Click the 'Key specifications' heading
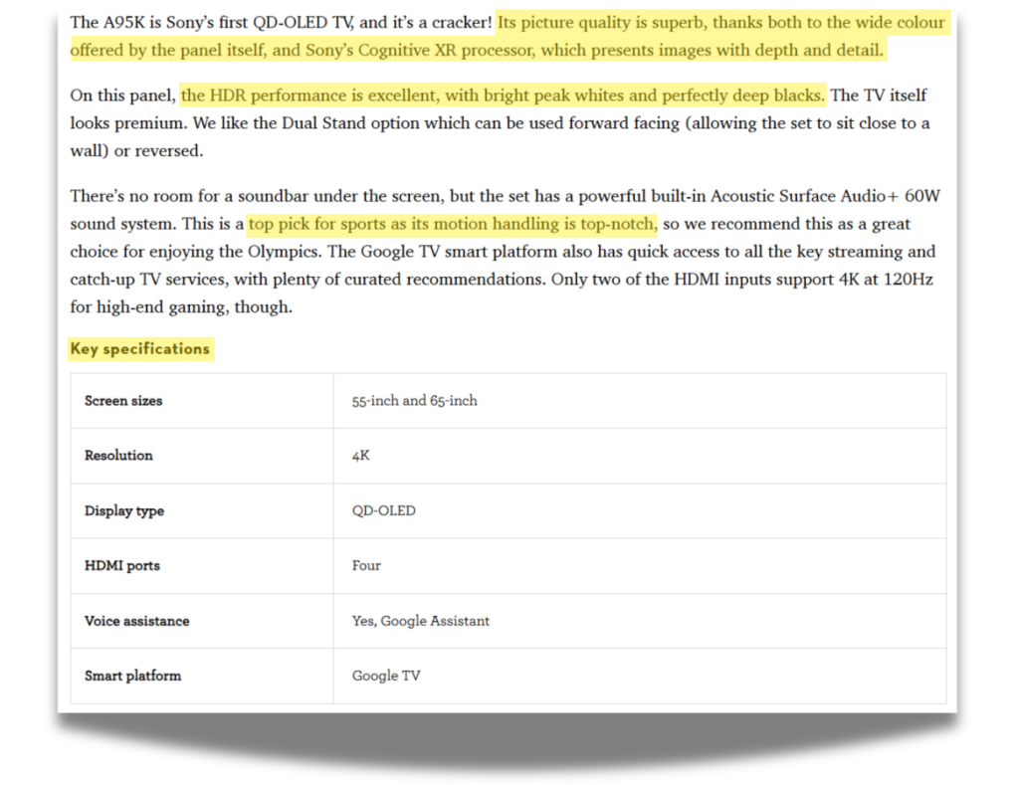Viewport: 1019px width, 785px height. (139, 349)
